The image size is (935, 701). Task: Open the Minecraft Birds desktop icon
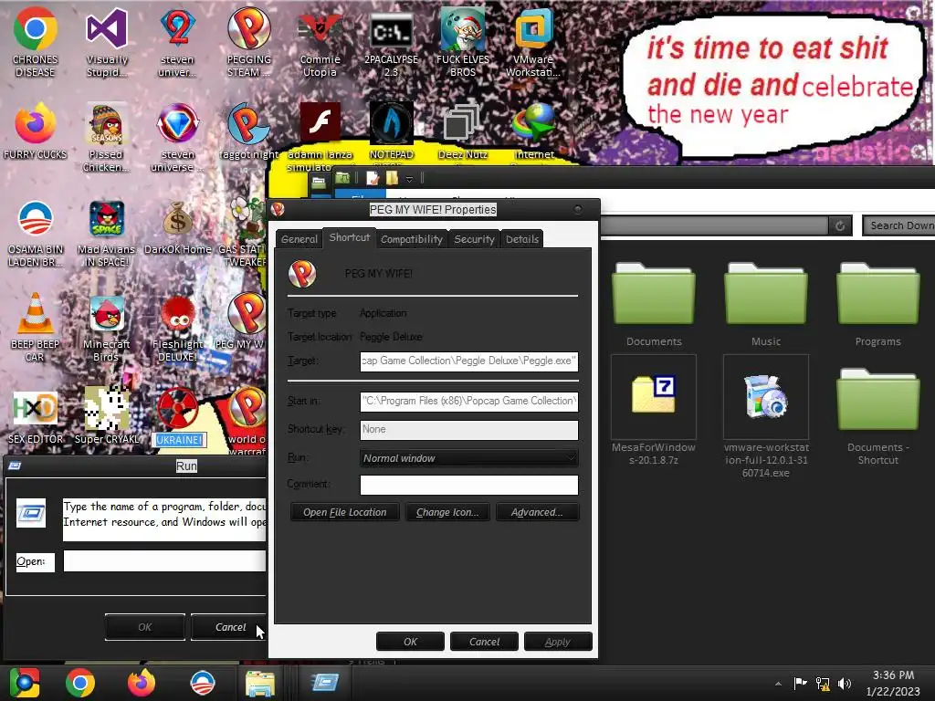(x=106, y=327)
